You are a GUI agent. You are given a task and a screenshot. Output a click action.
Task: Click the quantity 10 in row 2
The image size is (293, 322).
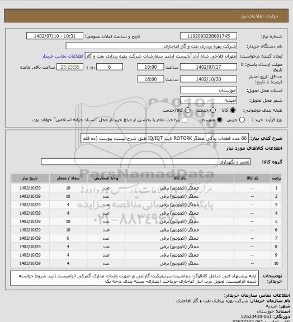click(68, 196)
